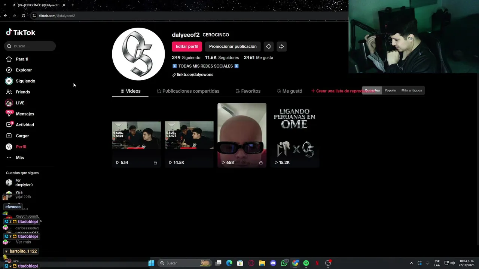The height and width of the screenshot is (269, 479).
Task: Open the video with 658 views
Action: point(242,135)
